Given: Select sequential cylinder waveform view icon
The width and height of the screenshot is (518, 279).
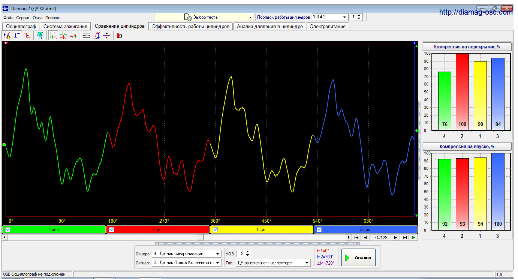Looking at the screenshot, I should [54, 36].
